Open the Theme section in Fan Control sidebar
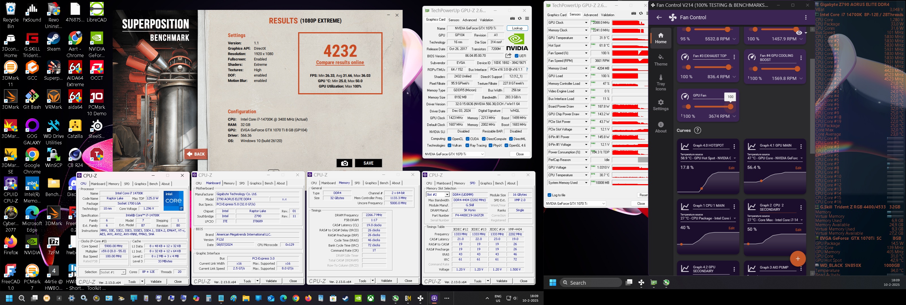The image size is (906, 305). (x=661, y=60)
